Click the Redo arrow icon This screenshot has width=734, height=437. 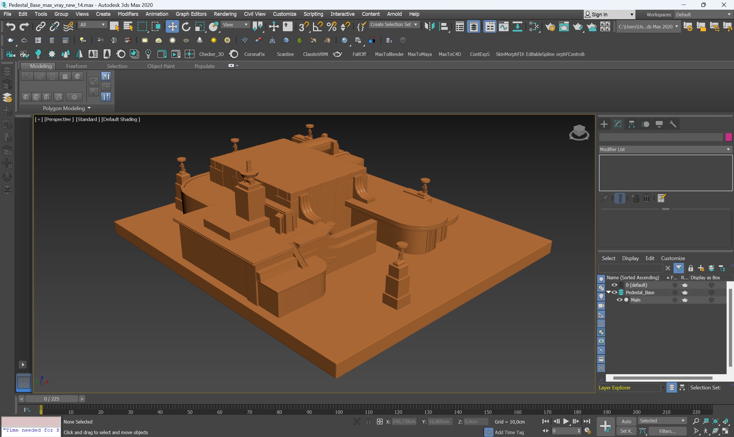24,27
